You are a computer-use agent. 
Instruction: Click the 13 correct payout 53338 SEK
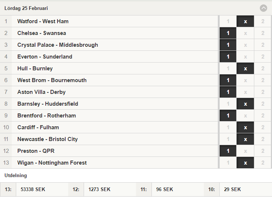33,189
